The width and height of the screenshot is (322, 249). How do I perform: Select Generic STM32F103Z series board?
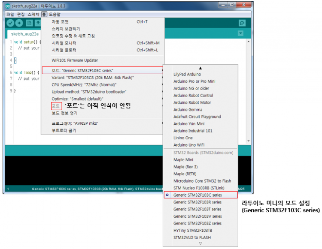(x=200, y=223)
